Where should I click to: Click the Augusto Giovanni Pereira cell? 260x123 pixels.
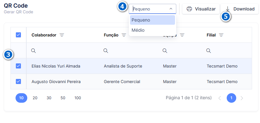56,82
